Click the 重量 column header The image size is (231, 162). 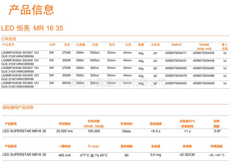[141, 45]
